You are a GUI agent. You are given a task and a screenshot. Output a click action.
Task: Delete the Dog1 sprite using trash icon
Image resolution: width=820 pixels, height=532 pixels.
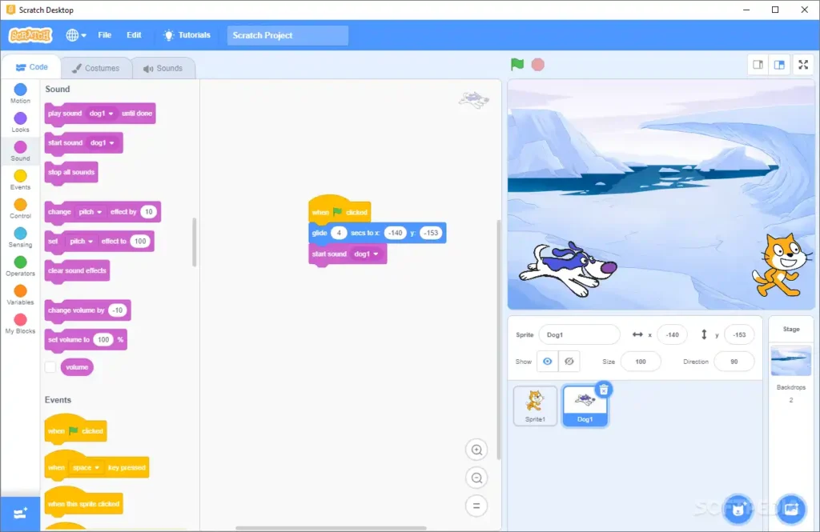(x=604, y=390)
